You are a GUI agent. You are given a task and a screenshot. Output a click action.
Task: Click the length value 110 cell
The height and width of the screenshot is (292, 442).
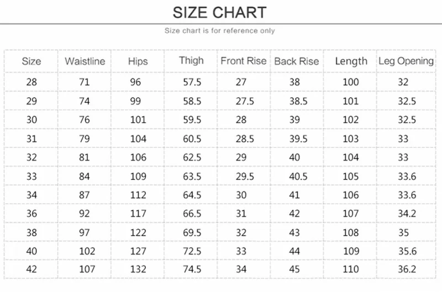pyautogui.click(x=351, y=269)
